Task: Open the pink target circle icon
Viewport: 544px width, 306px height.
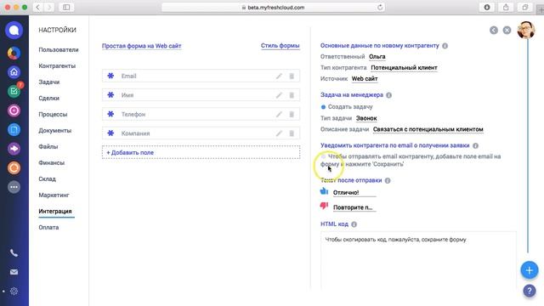Action: (x=14, y=110)
